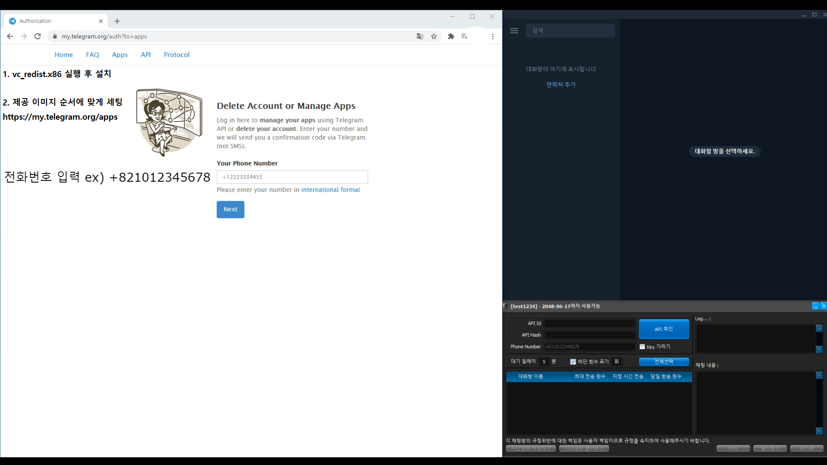The height and width of the screenshot is (465, 827).
Task: Click the Your Phone Number input field
Action: (x=292, y=177)
